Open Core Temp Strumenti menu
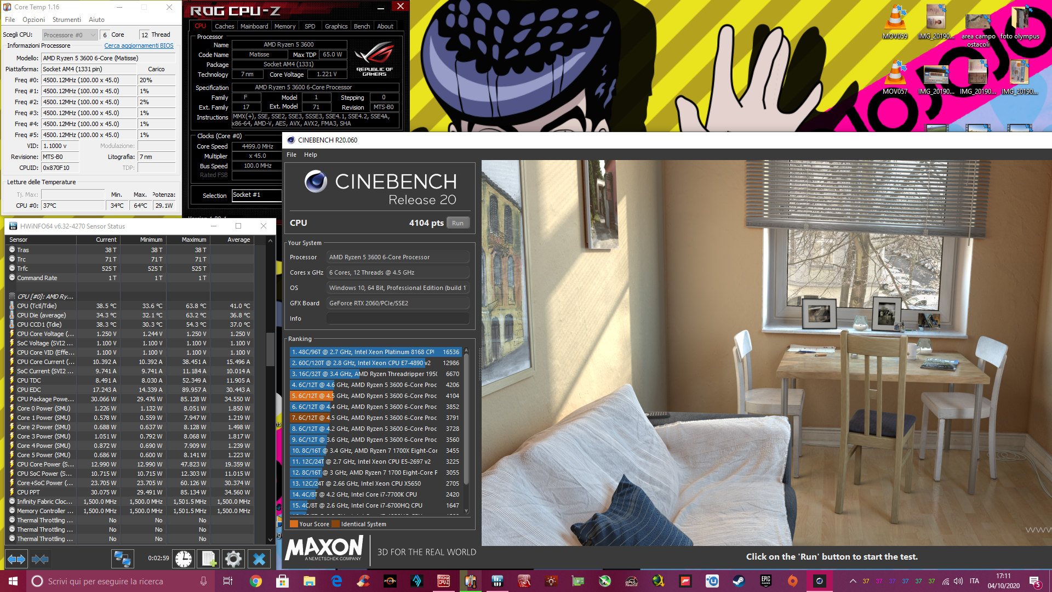This screenshot has height=592, width=1052. pos(67,20)
